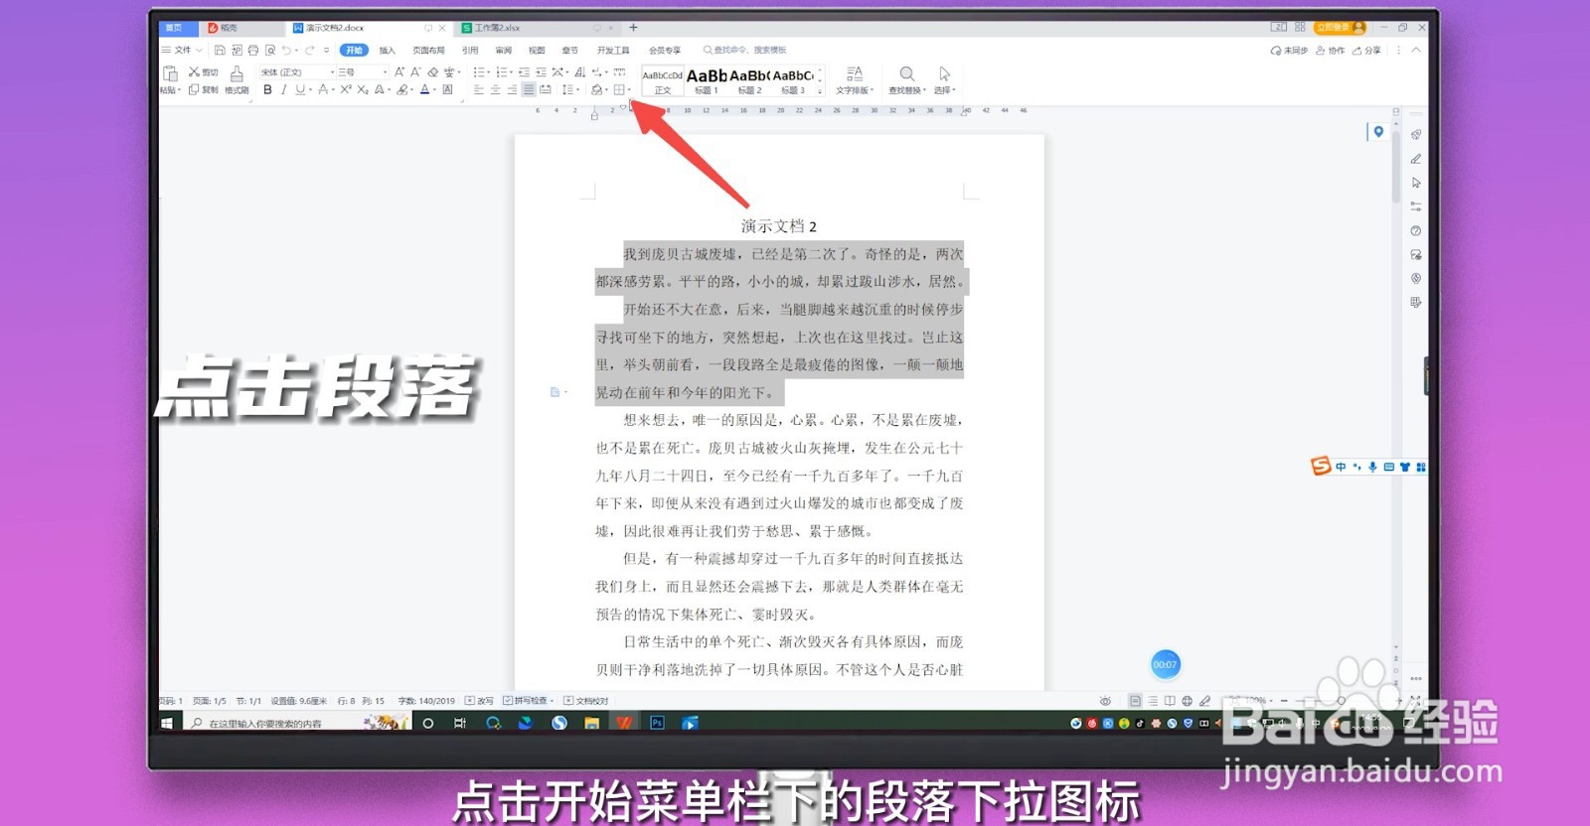The height and width of the screenshot is (826, 1590).
Task: Toggle Italic formatting
Action: (283, 89)
